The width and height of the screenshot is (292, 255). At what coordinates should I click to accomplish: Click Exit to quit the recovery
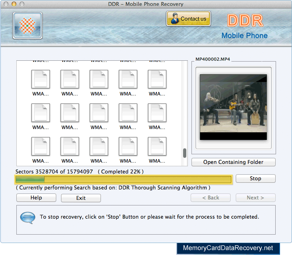tap(81, 198)
